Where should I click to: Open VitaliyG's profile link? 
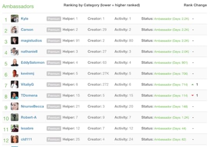[27, 85]
